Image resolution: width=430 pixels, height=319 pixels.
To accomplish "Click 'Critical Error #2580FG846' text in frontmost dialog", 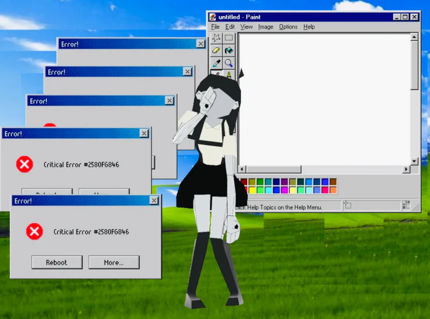I will (91, 232).
